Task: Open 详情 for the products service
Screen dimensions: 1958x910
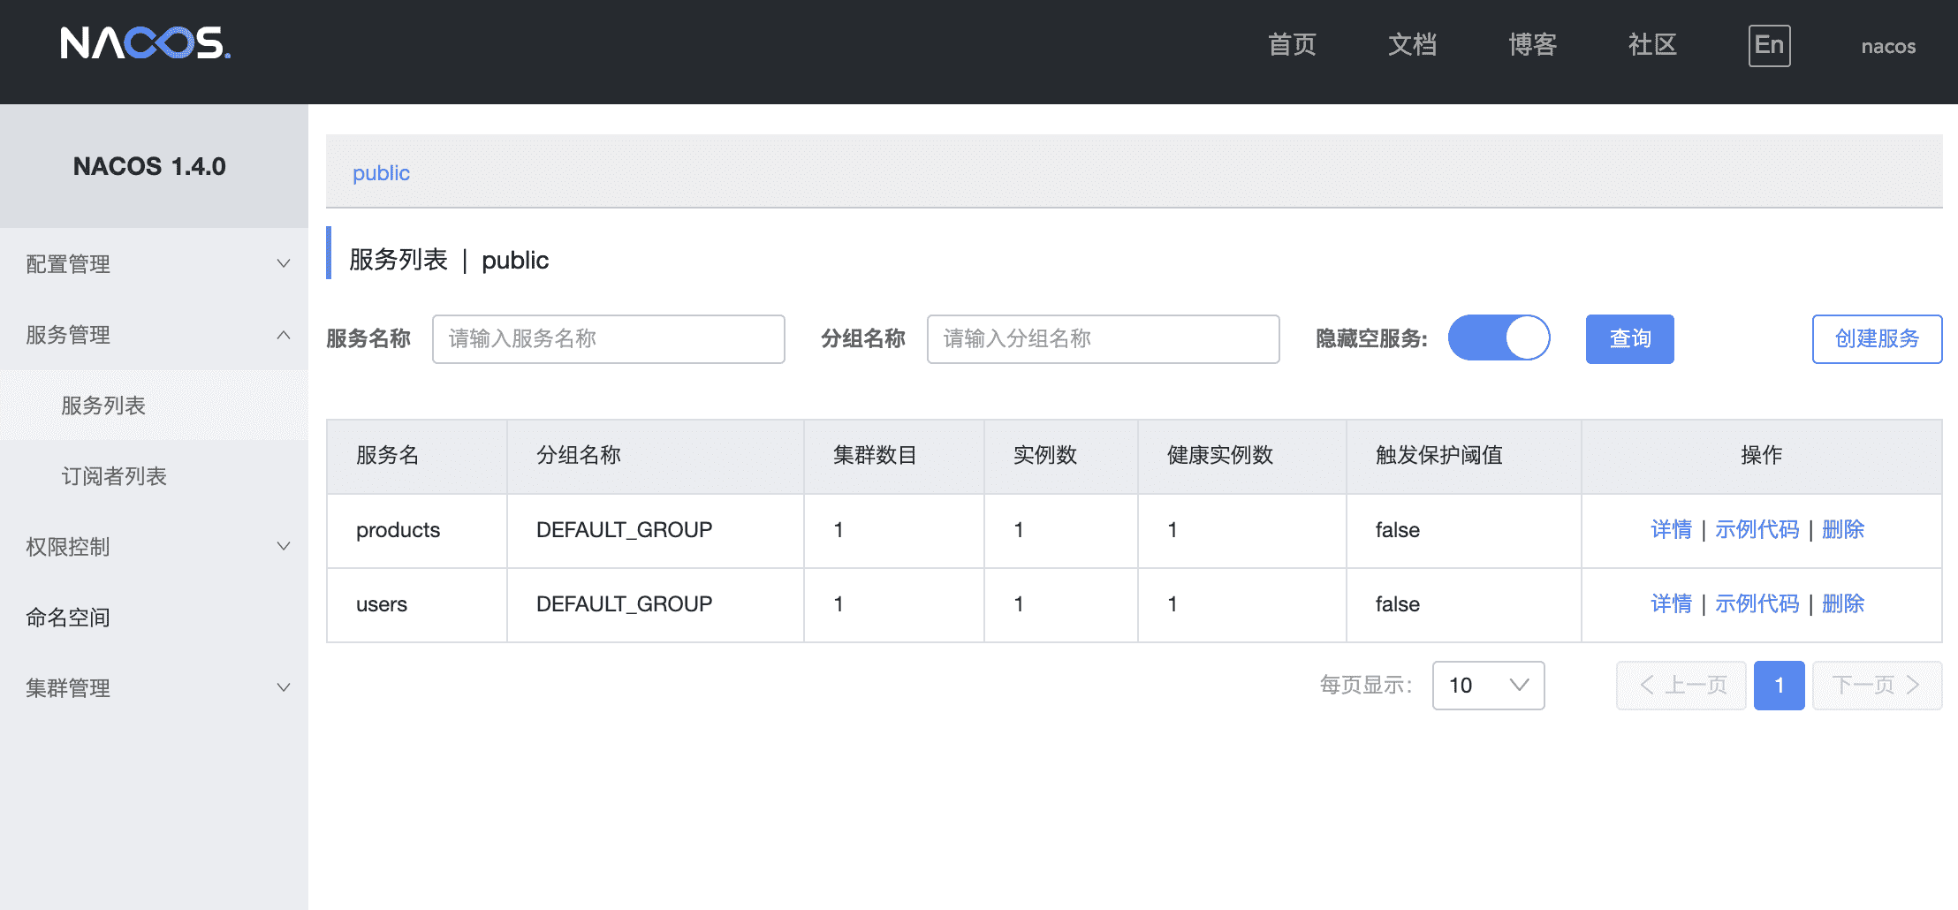Action: [1671, 530]
